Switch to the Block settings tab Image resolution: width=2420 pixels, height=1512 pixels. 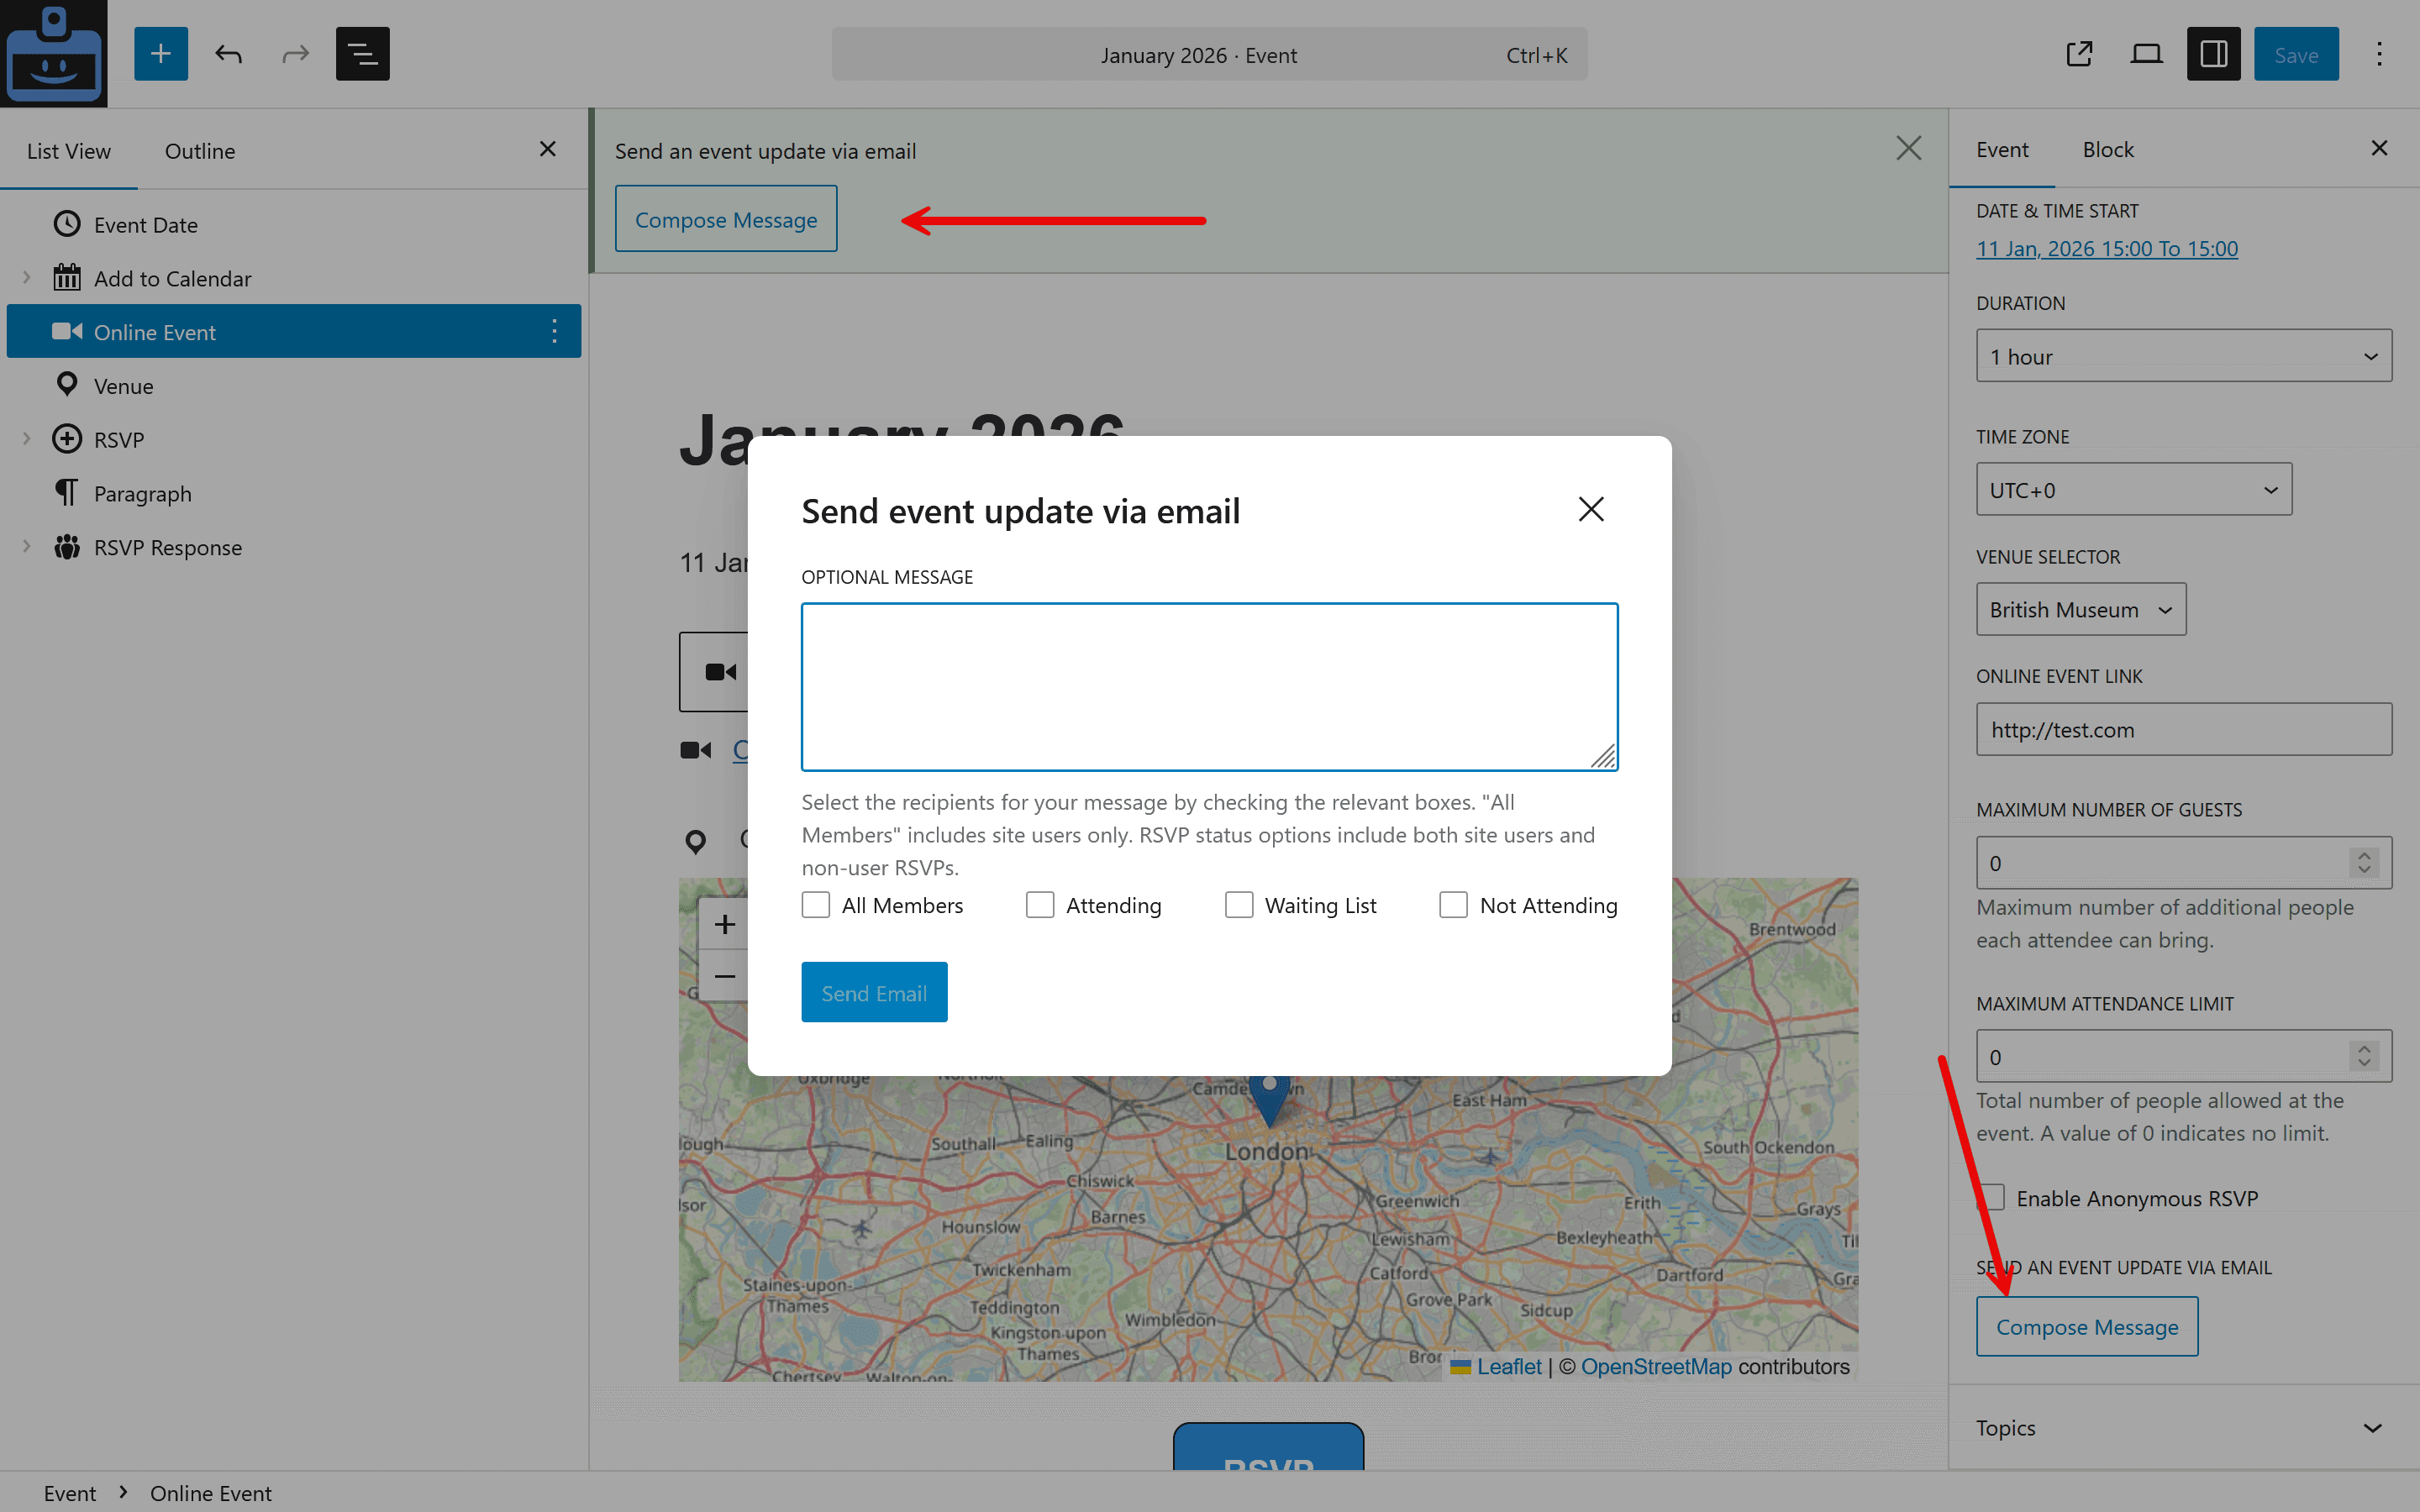click(2108, 149)
